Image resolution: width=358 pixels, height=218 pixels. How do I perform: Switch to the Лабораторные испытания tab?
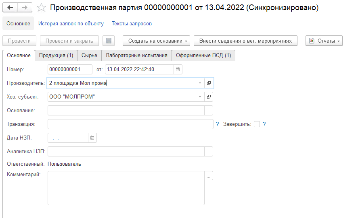[x=136, y=56]
